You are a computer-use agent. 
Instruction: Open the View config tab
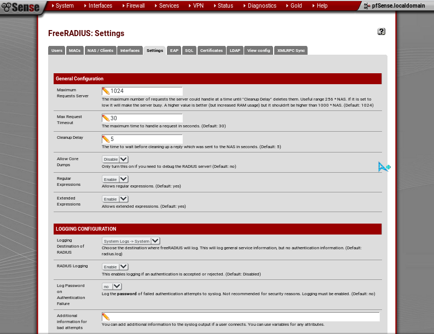[258, 50]
